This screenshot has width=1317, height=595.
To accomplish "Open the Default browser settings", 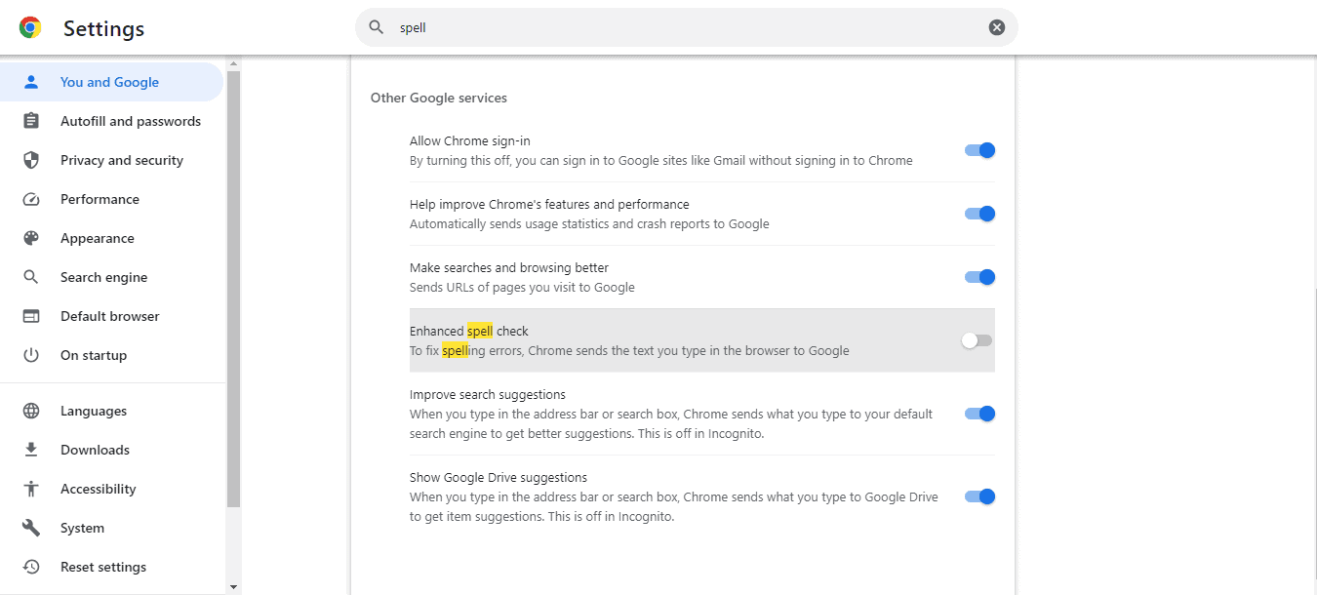I will coord(110,316).
